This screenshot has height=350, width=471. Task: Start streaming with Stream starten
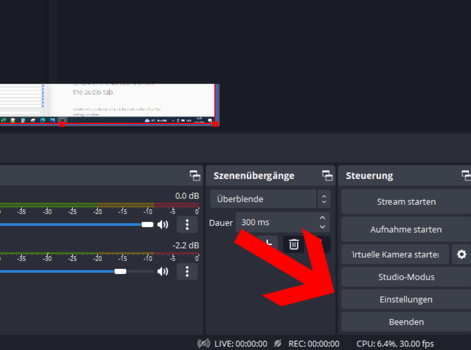coord(406,202)
